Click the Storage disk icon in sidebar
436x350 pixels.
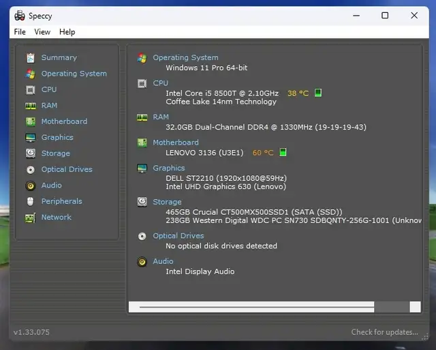click(x=30, y=154)
